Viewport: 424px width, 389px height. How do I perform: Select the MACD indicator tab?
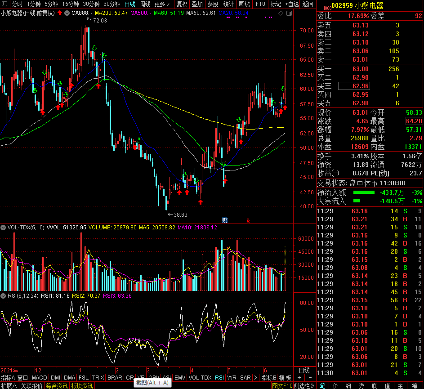(x=39, y=378)
